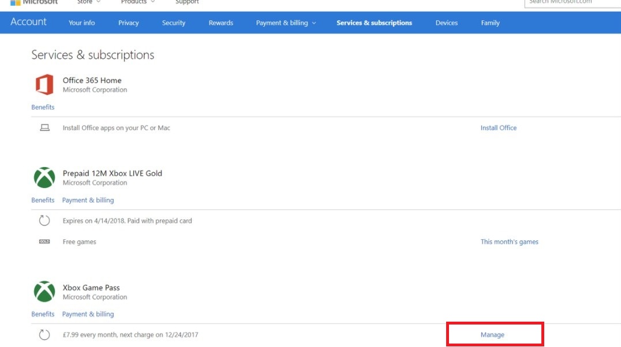This screenshot has width=621, height=347.
Task: Click the Microsoft logo in header
Action: (34, 2)
